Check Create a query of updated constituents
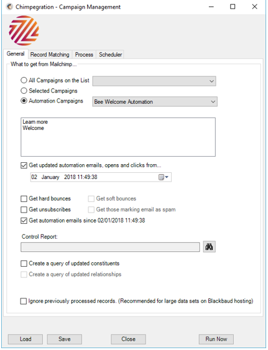 tap(24, 264)
